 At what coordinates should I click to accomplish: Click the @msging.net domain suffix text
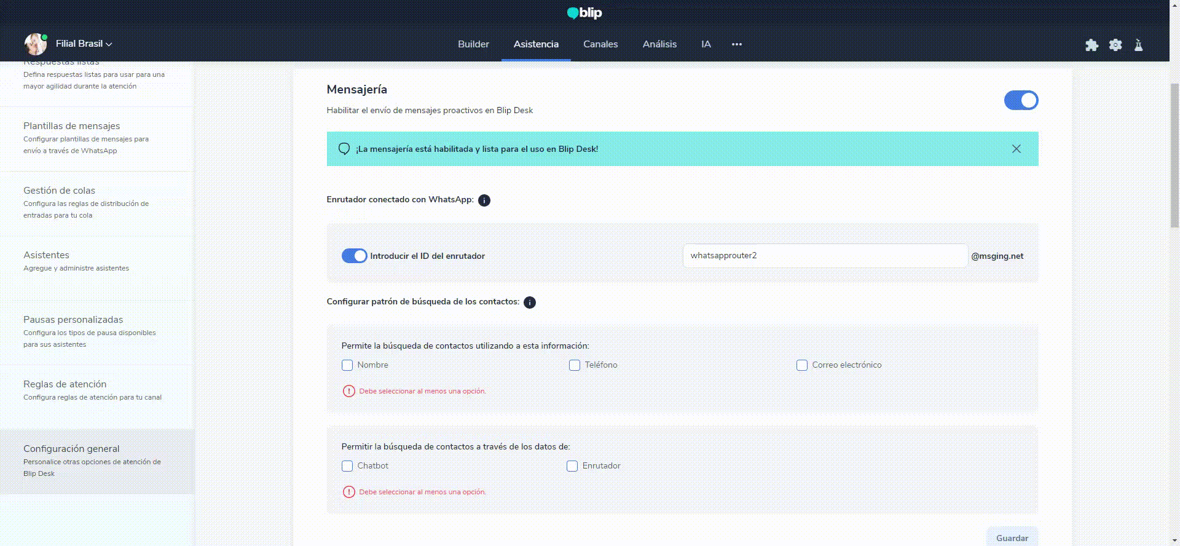click(997, 256)
